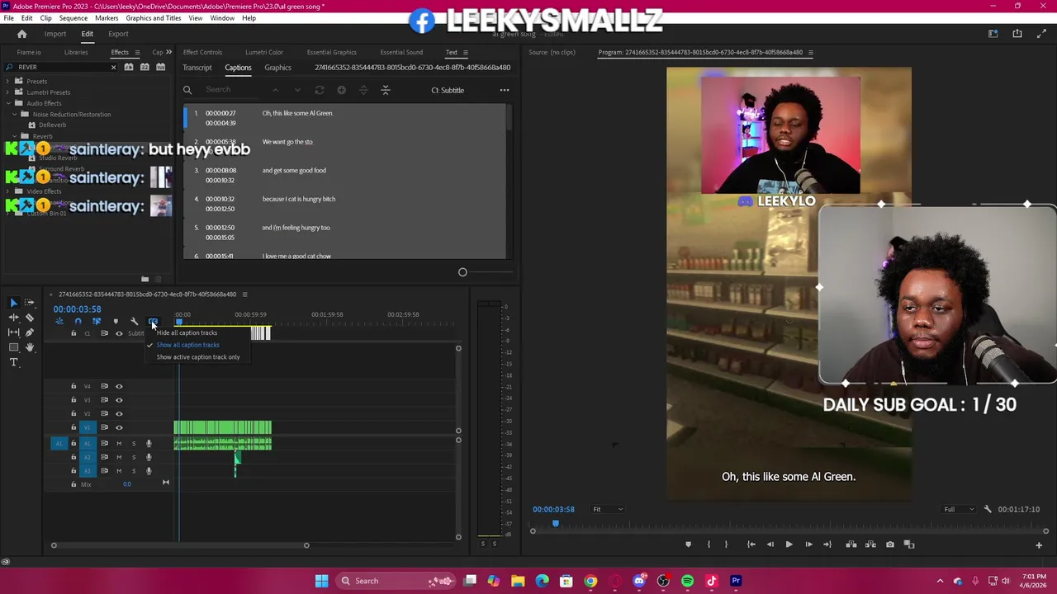Collapse the Audio Effects folder
This screenshot has height=594, width=1057.
coord(8,103)
